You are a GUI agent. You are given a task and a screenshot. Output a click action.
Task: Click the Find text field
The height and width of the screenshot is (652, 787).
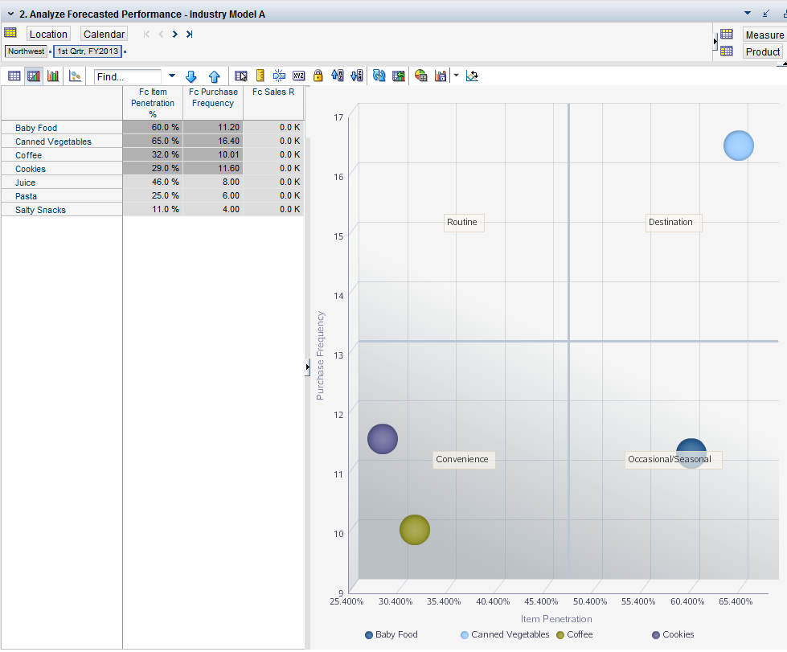click(129, 77)
